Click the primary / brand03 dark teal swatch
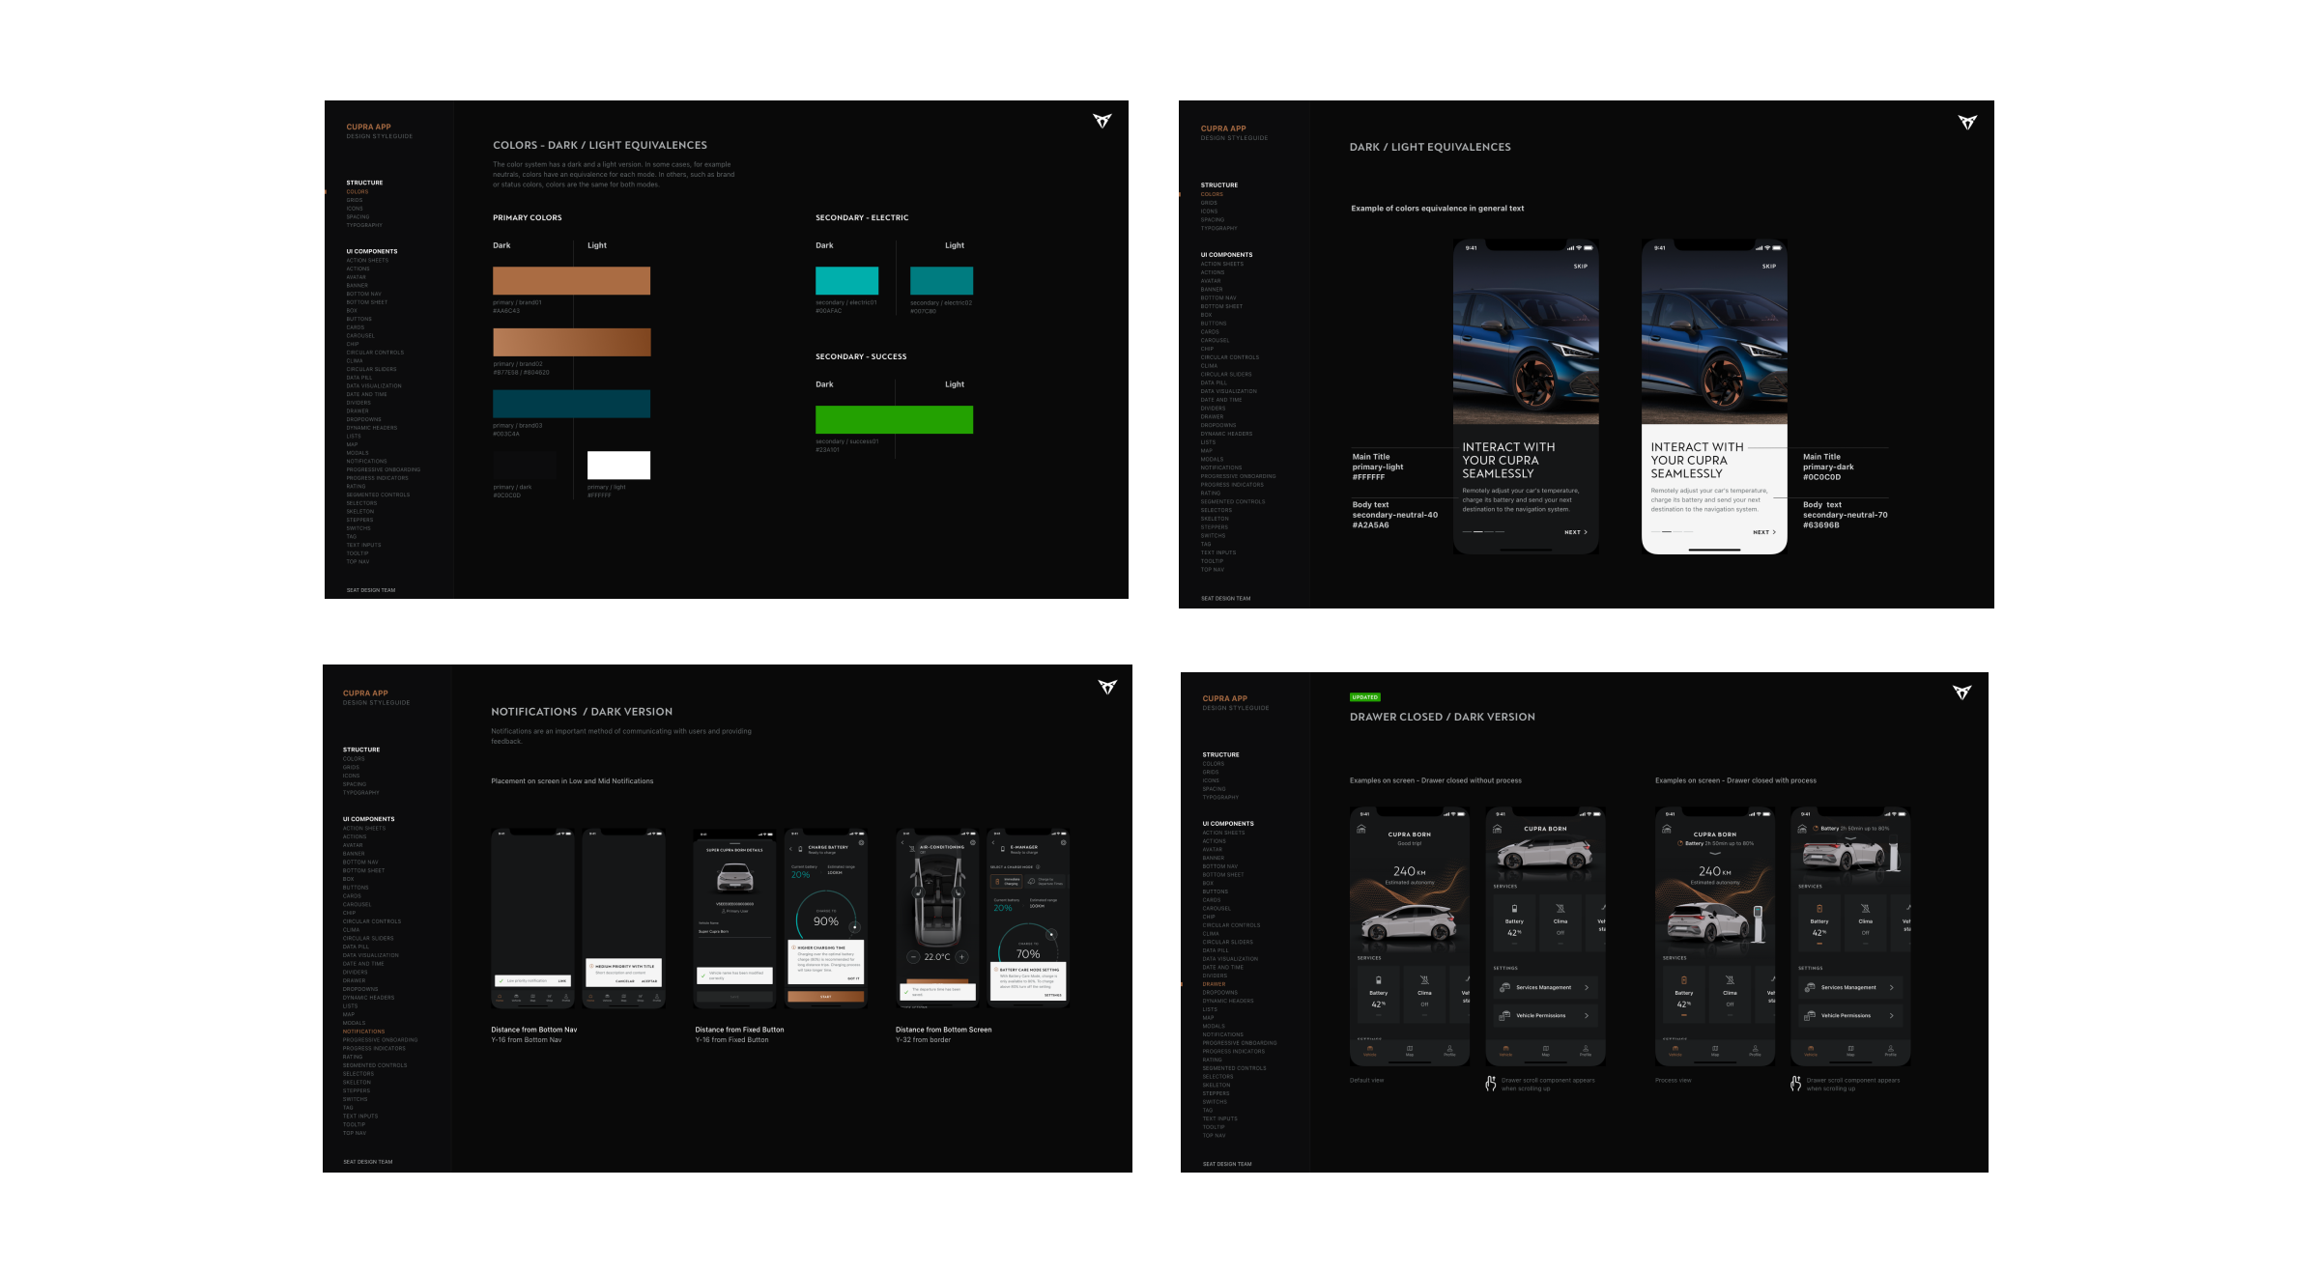The width and height of the screenshot is (2319, 1273). coord(571,404)
